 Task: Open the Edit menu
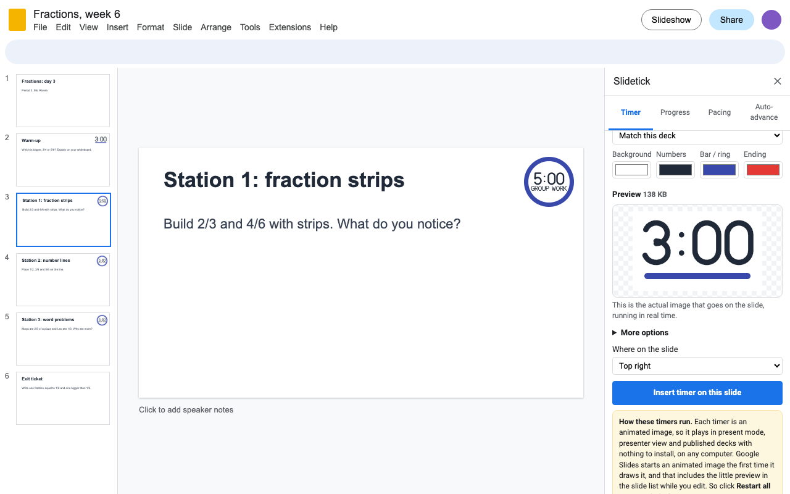pyautogui.click(x=64, y=27)
